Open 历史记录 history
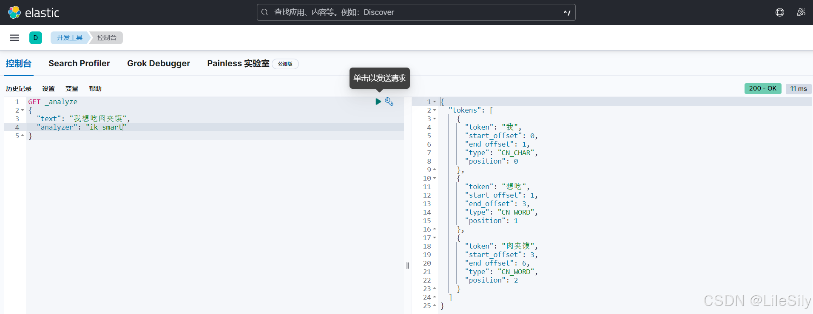Image resolution: width=813 pixels, height=314 pixels. pyautogui.click(x=19, y=89)
